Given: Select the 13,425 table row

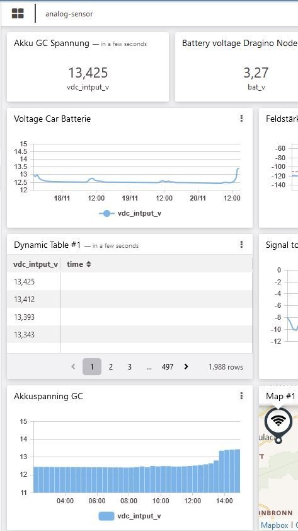Looking at the screenshot, I should pos(130,281).
